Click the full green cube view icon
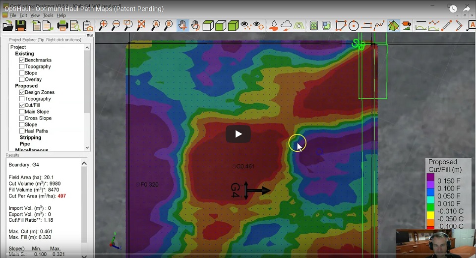Viewport: 476px width, 258px height. [x=233, y=25]
